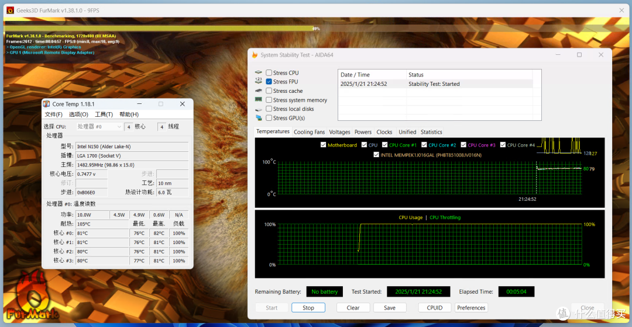This screenshot has height=327, width=632.
Task: Click the No battery status field
Action: 324,291
